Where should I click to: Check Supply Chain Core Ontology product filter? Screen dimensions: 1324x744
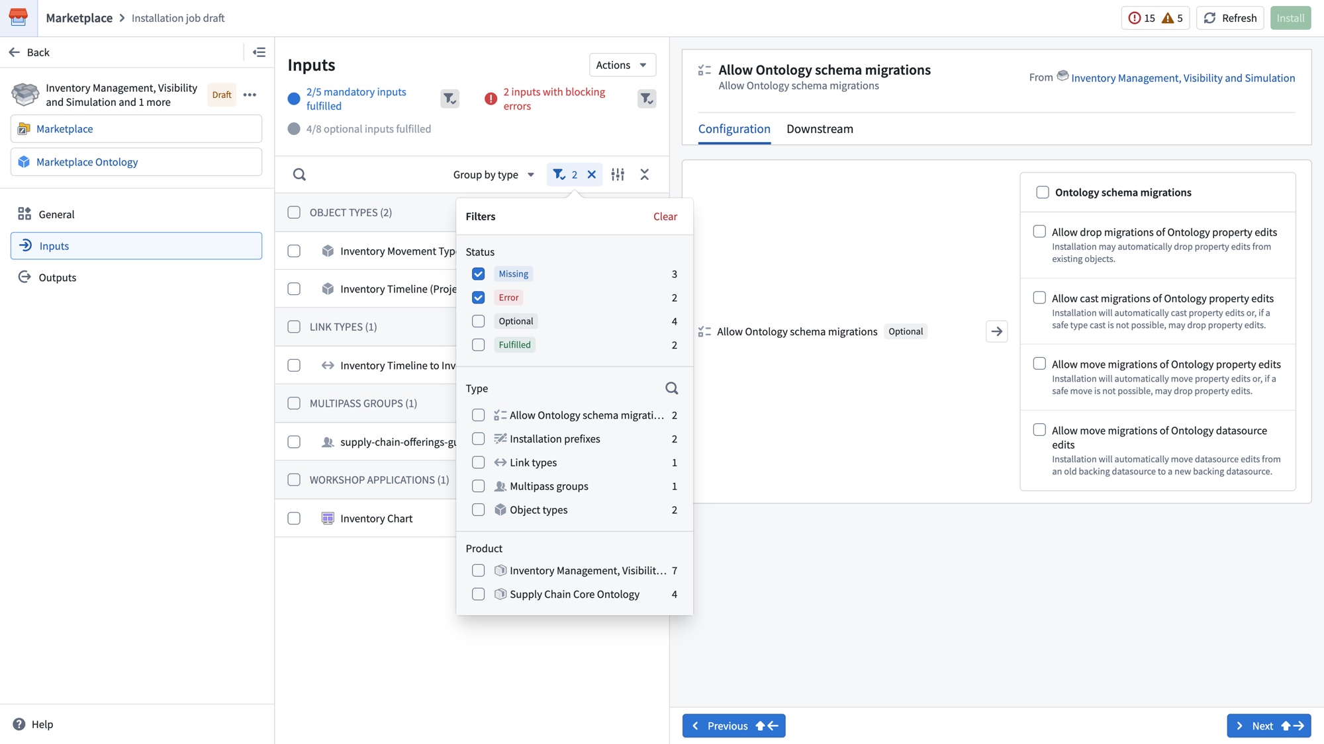478,595
